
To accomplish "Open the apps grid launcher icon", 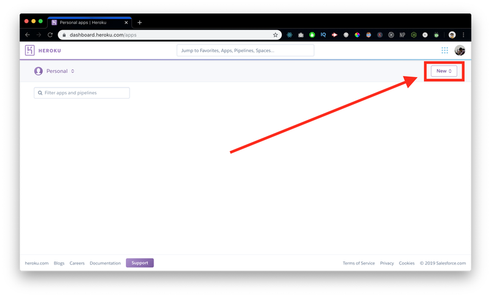I will [444, 50].
